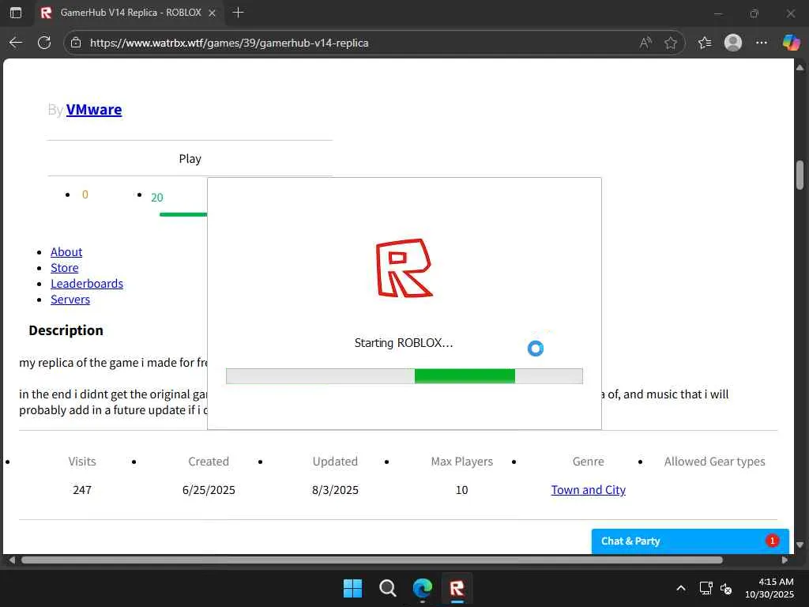The width and height of the screenshot is (809, 607).
Task: Minimize the browser window
Action: 717,13
